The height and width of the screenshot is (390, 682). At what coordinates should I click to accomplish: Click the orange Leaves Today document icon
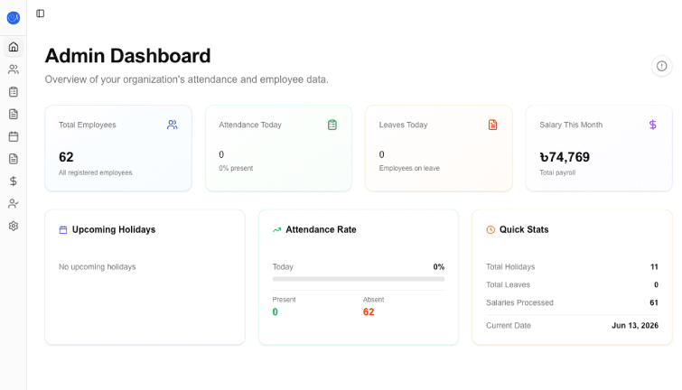pos(493,125)
